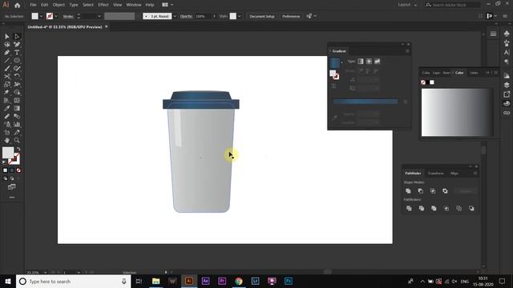Switch to the Align tab
513x288 pixels.
pos(454,174)
